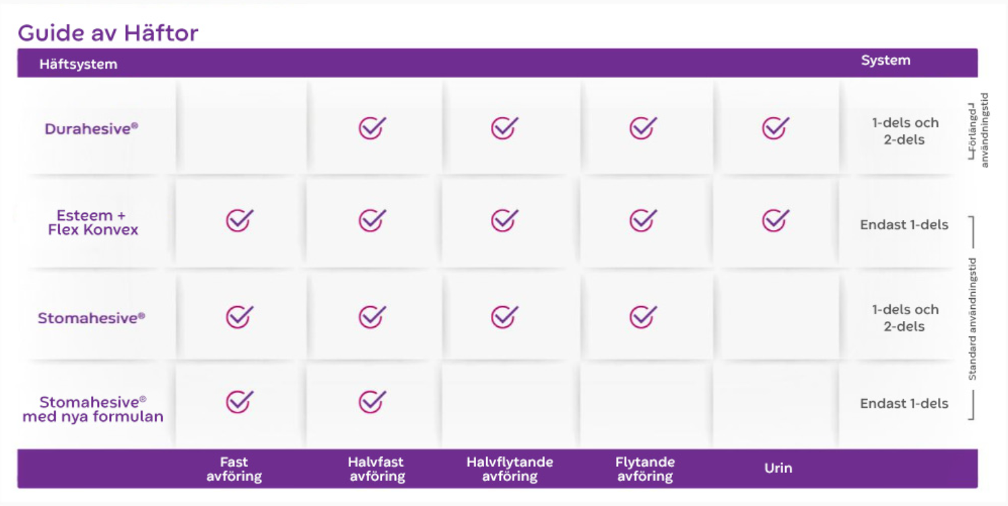Click Stomahesive med nya formulan Fast checkmark
Screen dimensions: 1008x506
[x=239, y=402]
